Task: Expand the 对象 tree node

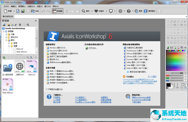Action: pyautogui.click(x=6, y=34)
